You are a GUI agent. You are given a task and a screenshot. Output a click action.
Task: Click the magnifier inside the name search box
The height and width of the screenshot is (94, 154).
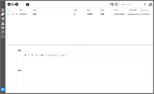(x=145, y=5)
